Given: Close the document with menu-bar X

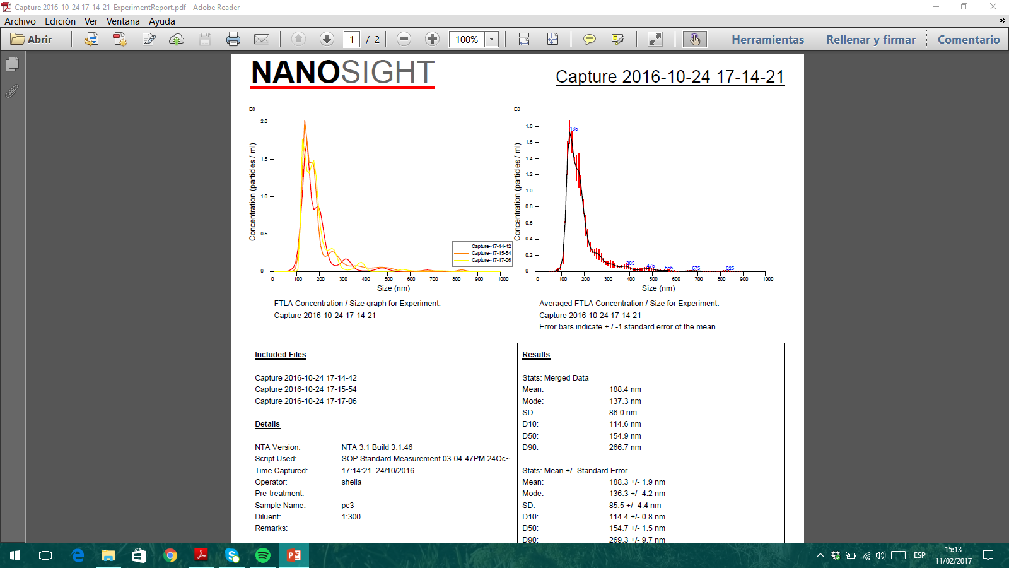Looking at the screenshot, I should pos(1002,21).
